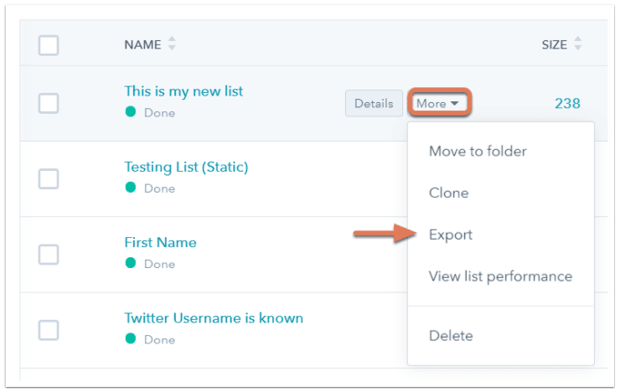
Task: Open the 'Testing List (Static)' link
Action: [186, 168]
